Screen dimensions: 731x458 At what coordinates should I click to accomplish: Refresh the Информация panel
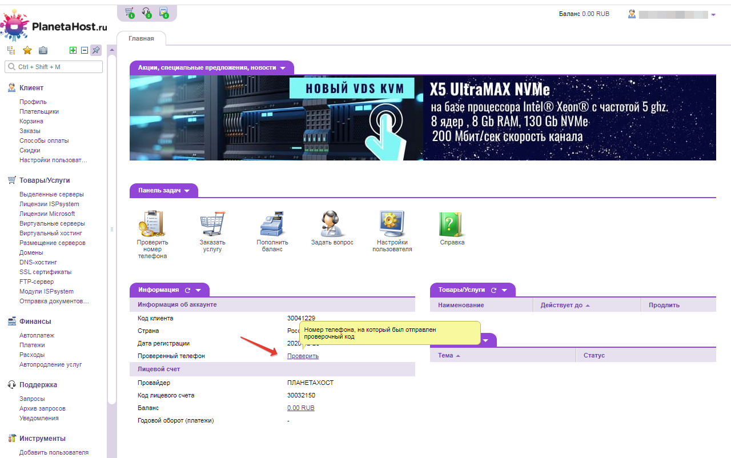coord(187,290)
